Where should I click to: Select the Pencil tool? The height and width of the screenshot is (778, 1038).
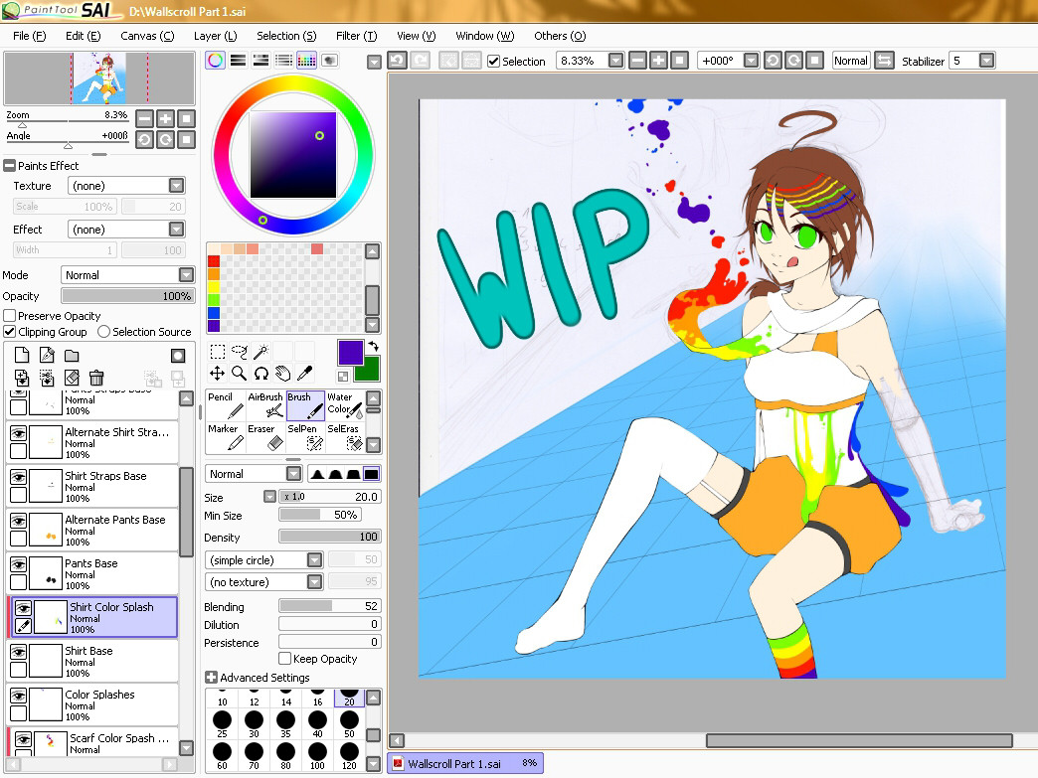coord(225,404)
